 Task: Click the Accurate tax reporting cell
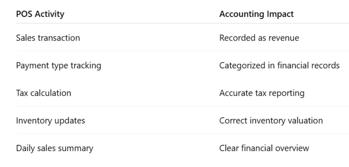click(262, 93)
